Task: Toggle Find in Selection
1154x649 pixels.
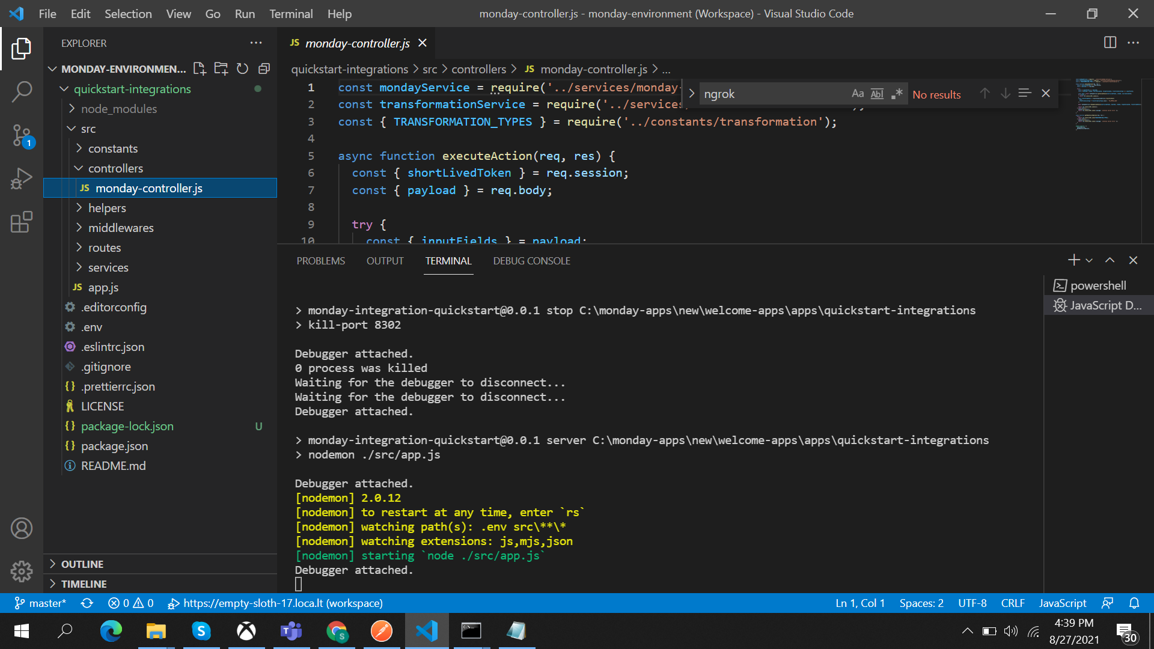Action: (1025, 94)
